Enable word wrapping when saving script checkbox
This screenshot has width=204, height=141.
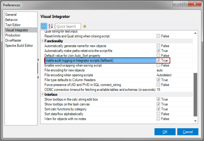158,65
